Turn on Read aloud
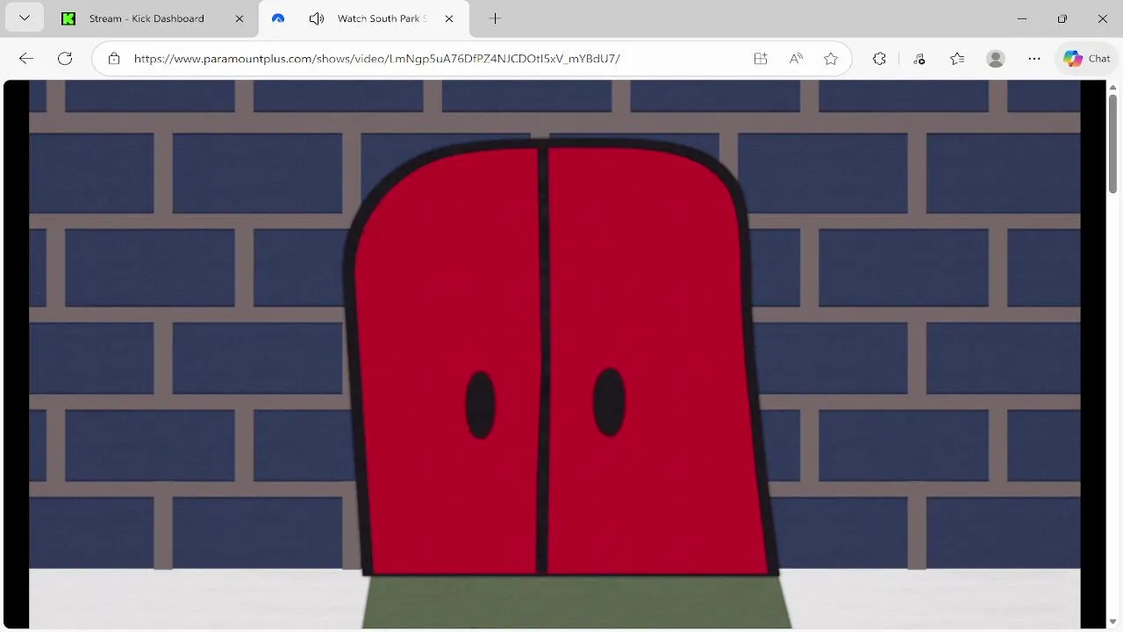 (x=796, y=59)
